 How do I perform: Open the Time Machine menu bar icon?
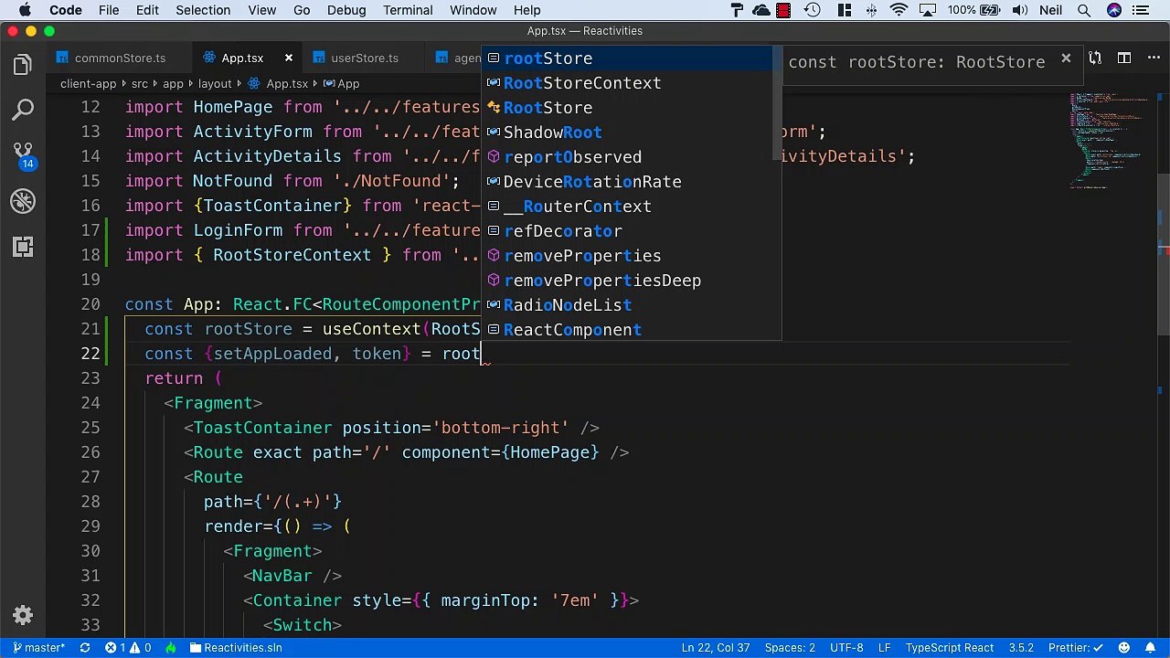tap(812, 10)
